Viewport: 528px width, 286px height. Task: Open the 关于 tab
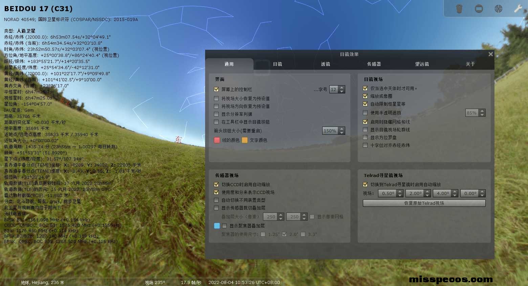point(470,64)
